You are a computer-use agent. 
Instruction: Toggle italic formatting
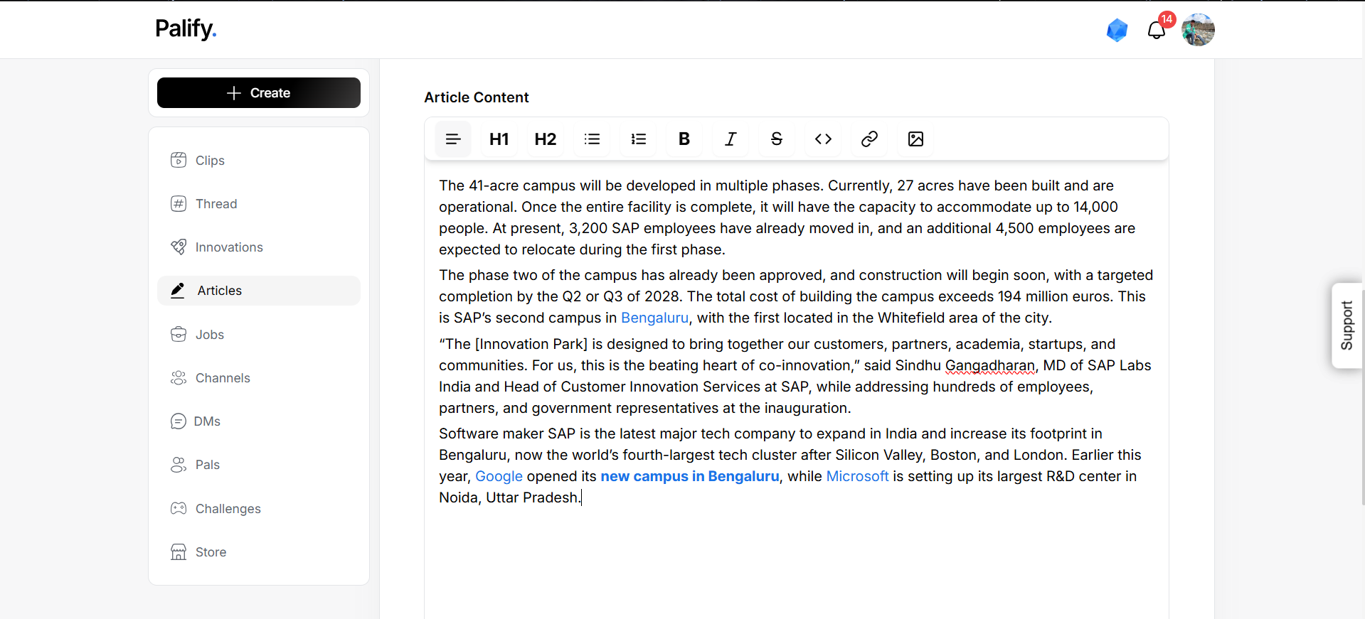[731, 139]
